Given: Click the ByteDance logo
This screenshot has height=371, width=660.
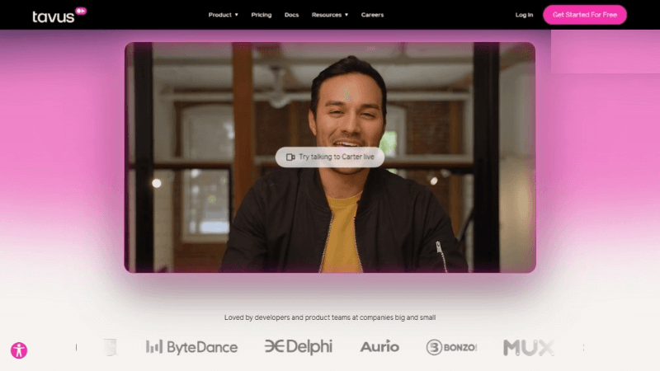Looking at the screenshot, I should (191, 347).
